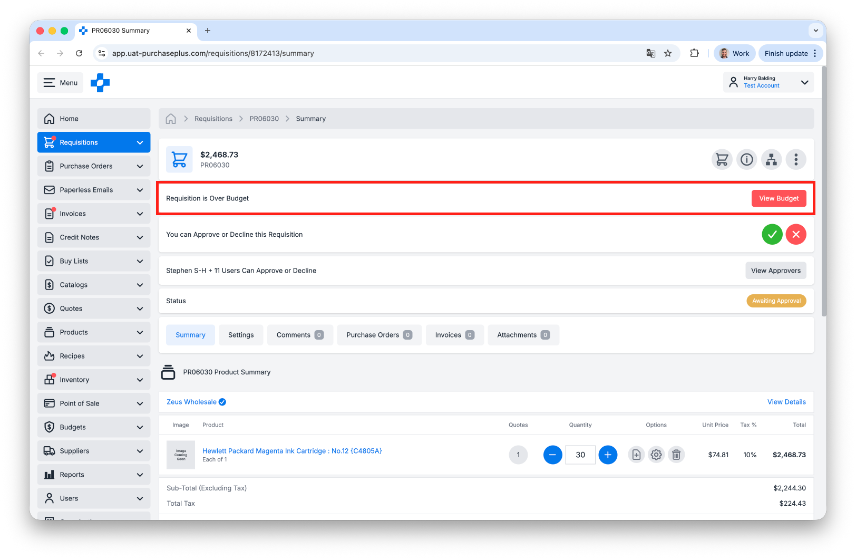The width and height of the screenshot is (856, 559).
Task: Open View Details for Zeus Wholesale
Action: (786, 402)
